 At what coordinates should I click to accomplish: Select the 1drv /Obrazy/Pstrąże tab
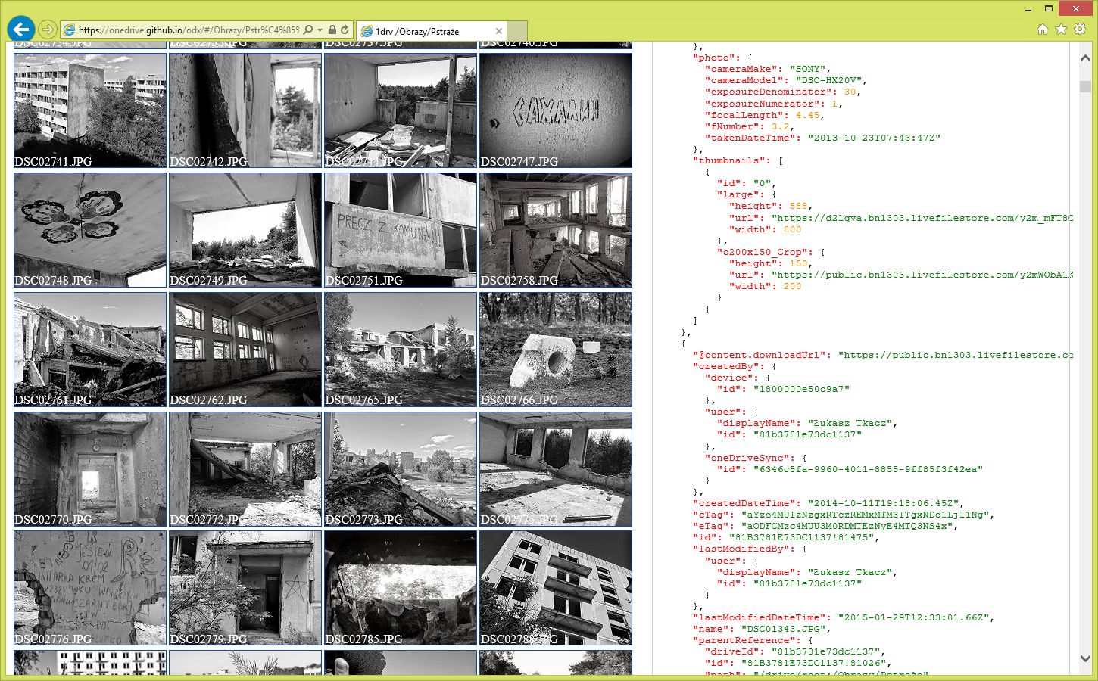(432, 31)
